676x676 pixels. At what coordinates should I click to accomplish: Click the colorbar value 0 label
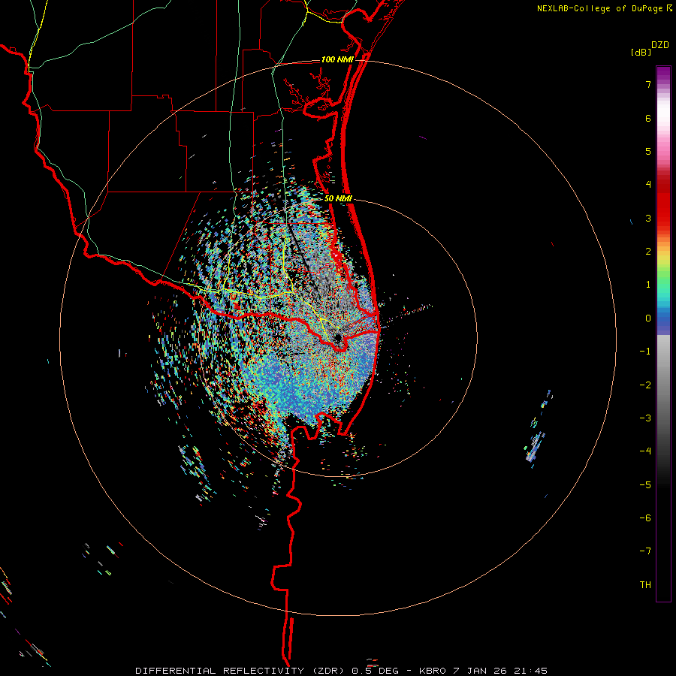pyautogui.click(x=648, y=318)
